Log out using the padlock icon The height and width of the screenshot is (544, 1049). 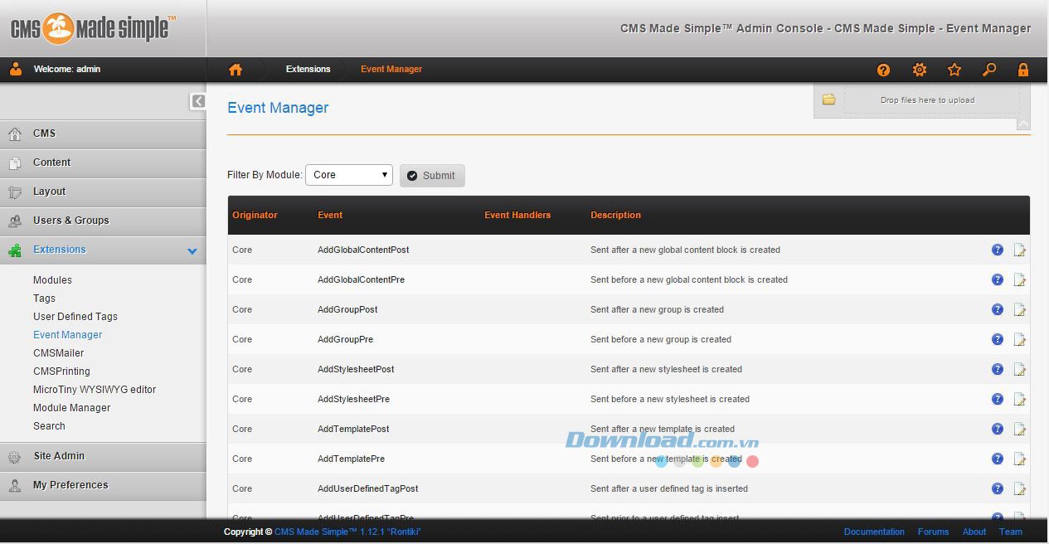coord(1023,70)
